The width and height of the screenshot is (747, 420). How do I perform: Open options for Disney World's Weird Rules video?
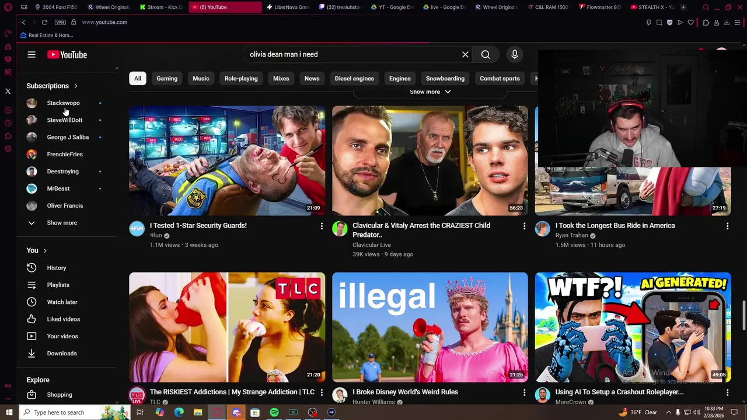(x=524, y=393)
